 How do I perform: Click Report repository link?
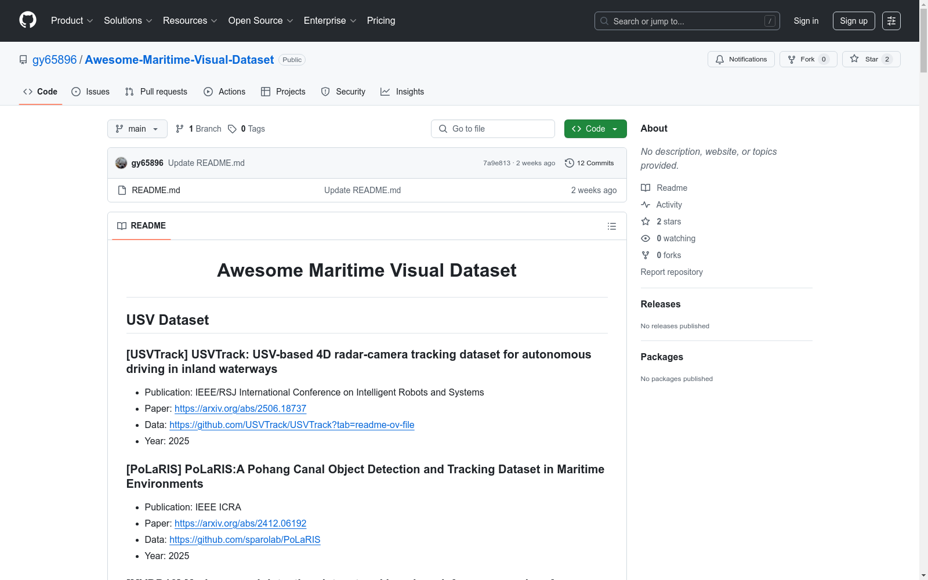pos(672,272)
